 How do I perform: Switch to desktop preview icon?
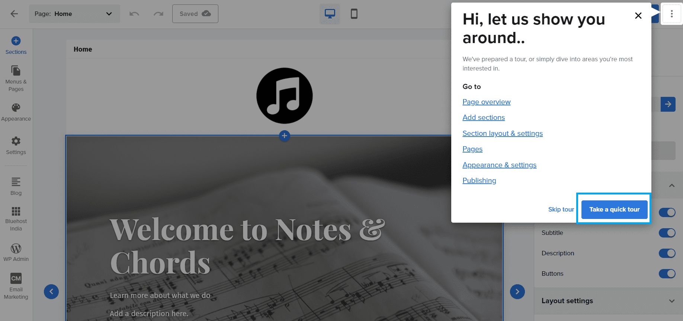[x=330, y=14]
